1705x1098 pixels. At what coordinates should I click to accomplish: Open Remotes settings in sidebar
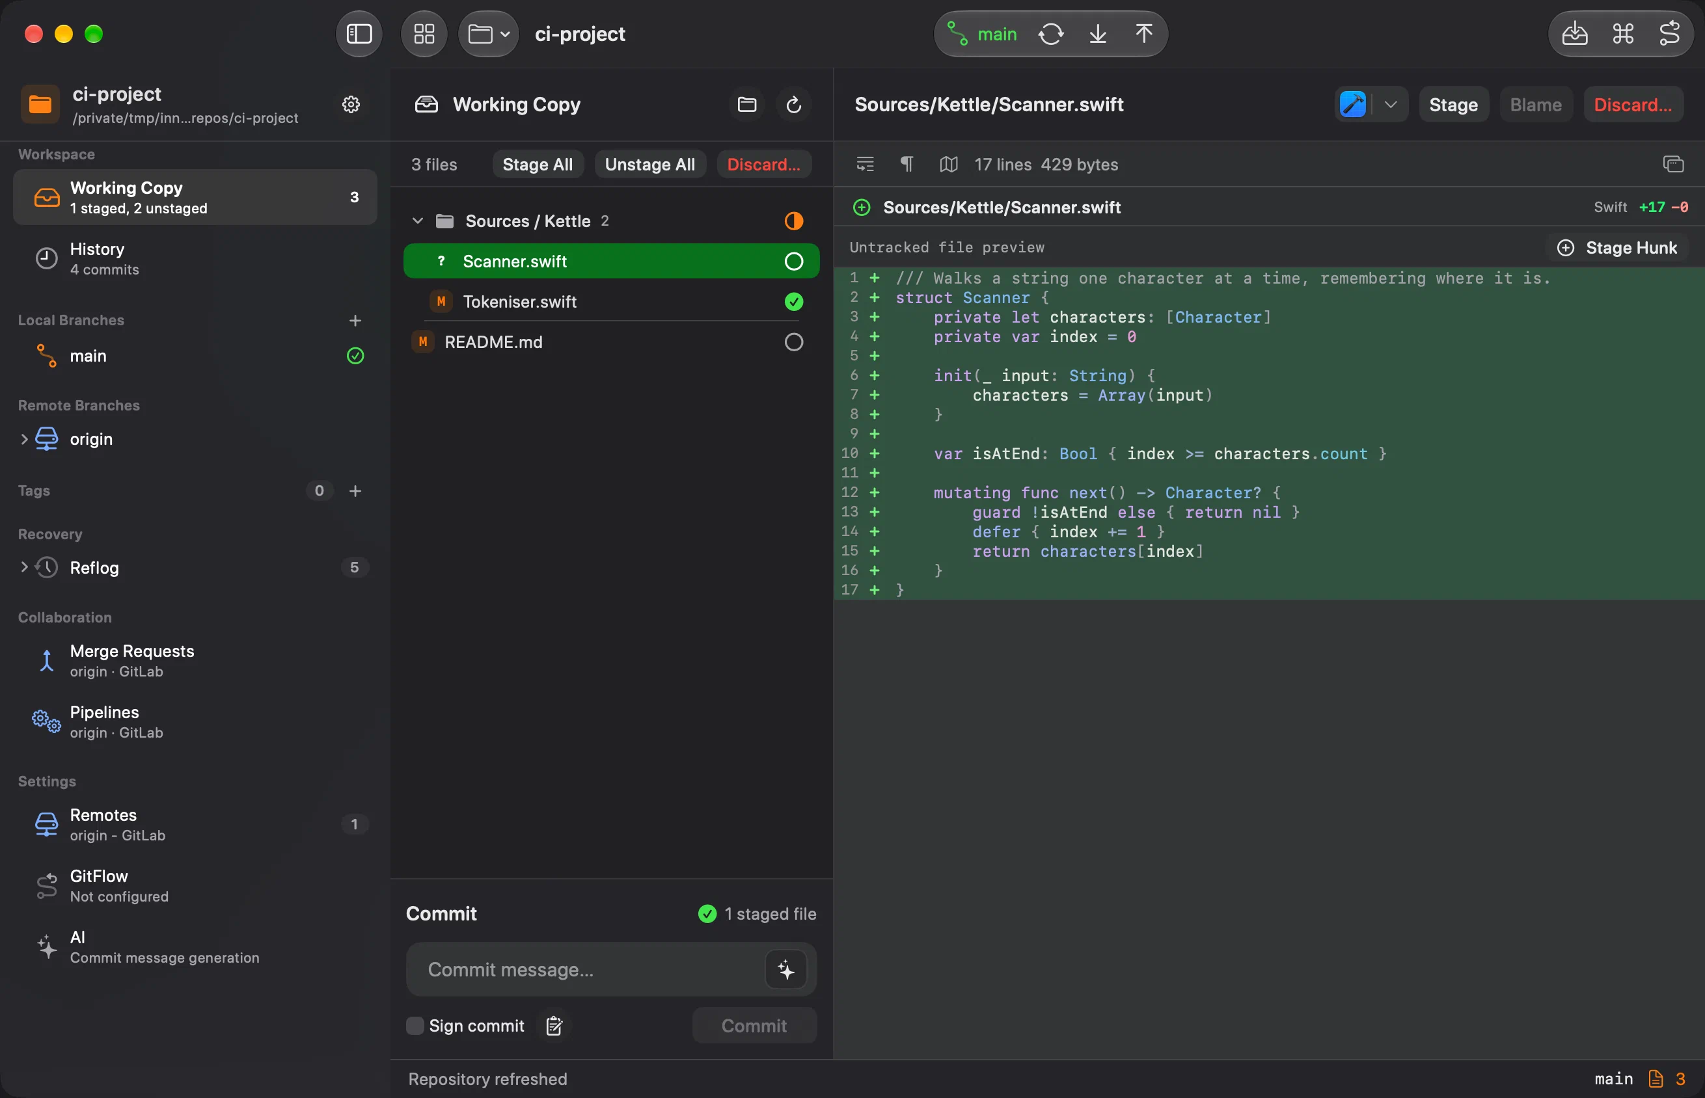tap(195, 824)
